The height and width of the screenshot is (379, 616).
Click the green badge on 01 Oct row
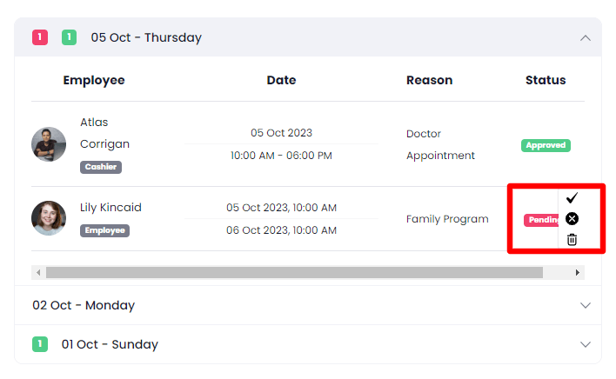[x=40, y=344]
